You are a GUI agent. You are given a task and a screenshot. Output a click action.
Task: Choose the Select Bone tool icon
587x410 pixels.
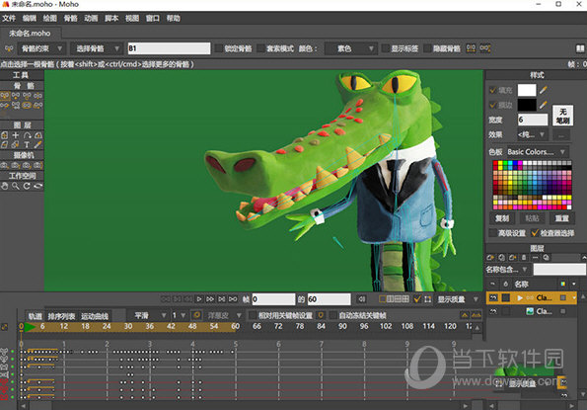pyautogui.click(x=5, y=96)
